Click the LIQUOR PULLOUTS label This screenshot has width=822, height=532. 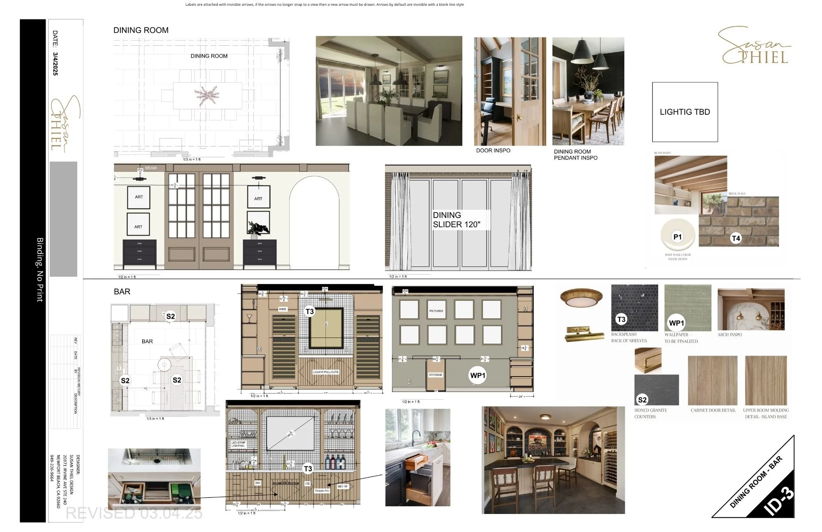click(x=326, y=372)
